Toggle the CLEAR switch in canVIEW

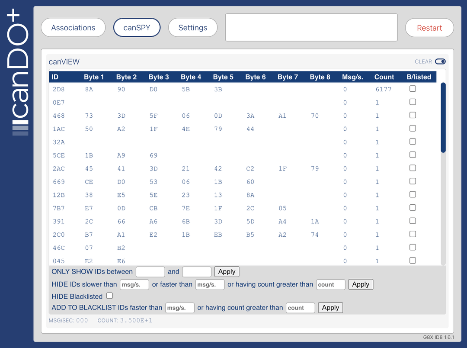pos(440,61)
